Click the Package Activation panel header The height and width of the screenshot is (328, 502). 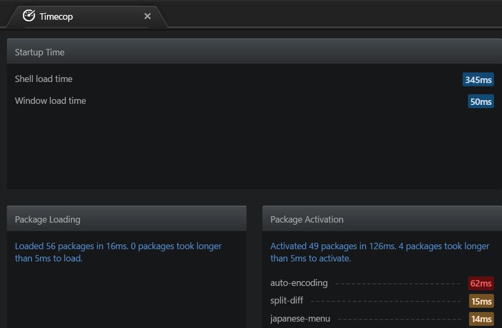[x=382, y=218]
